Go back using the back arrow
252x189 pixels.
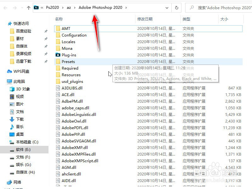(x=5, y=8)
